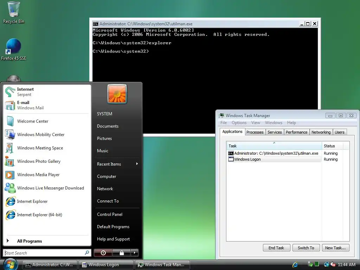The image size is (360, 270).
Task: Click the SYSTEM user picture tile
Action: (x=117, y=94)
